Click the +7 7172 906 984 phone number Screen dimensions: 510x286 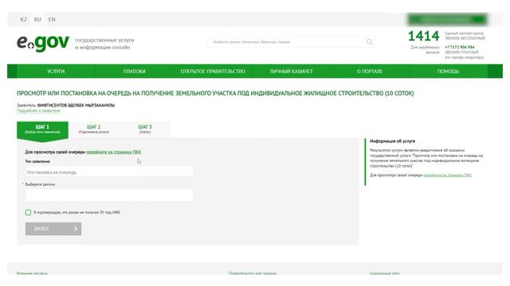click(x=460, y=48)
